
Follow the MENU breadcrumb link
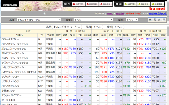click(x=110, y=13)
